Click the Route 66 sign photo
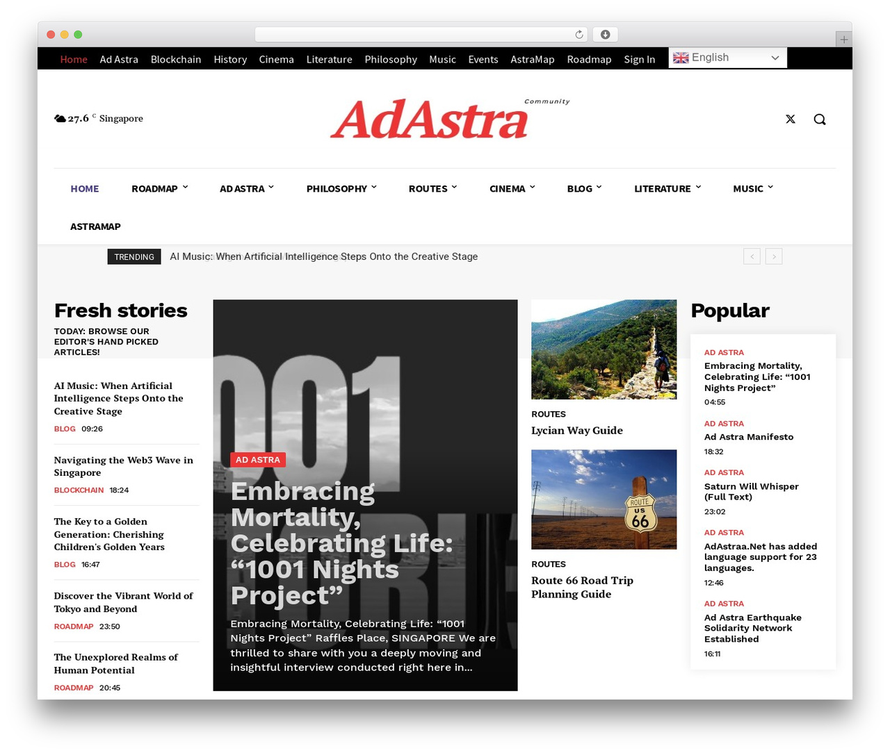 tap(604, 499)
